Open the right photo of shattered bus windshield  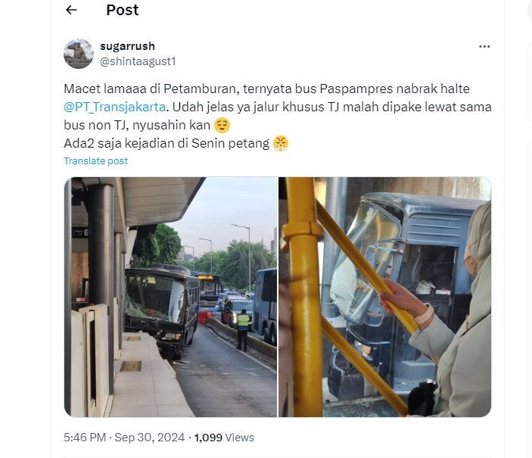coord(384,297)
